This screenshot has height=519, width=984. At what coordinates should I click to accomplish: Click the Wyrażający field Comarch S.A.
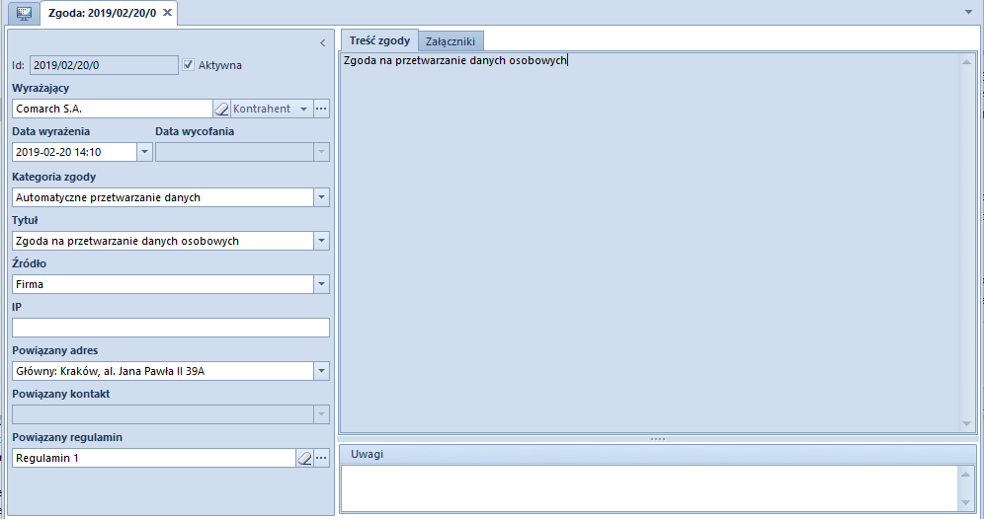[x=113, y=109]
